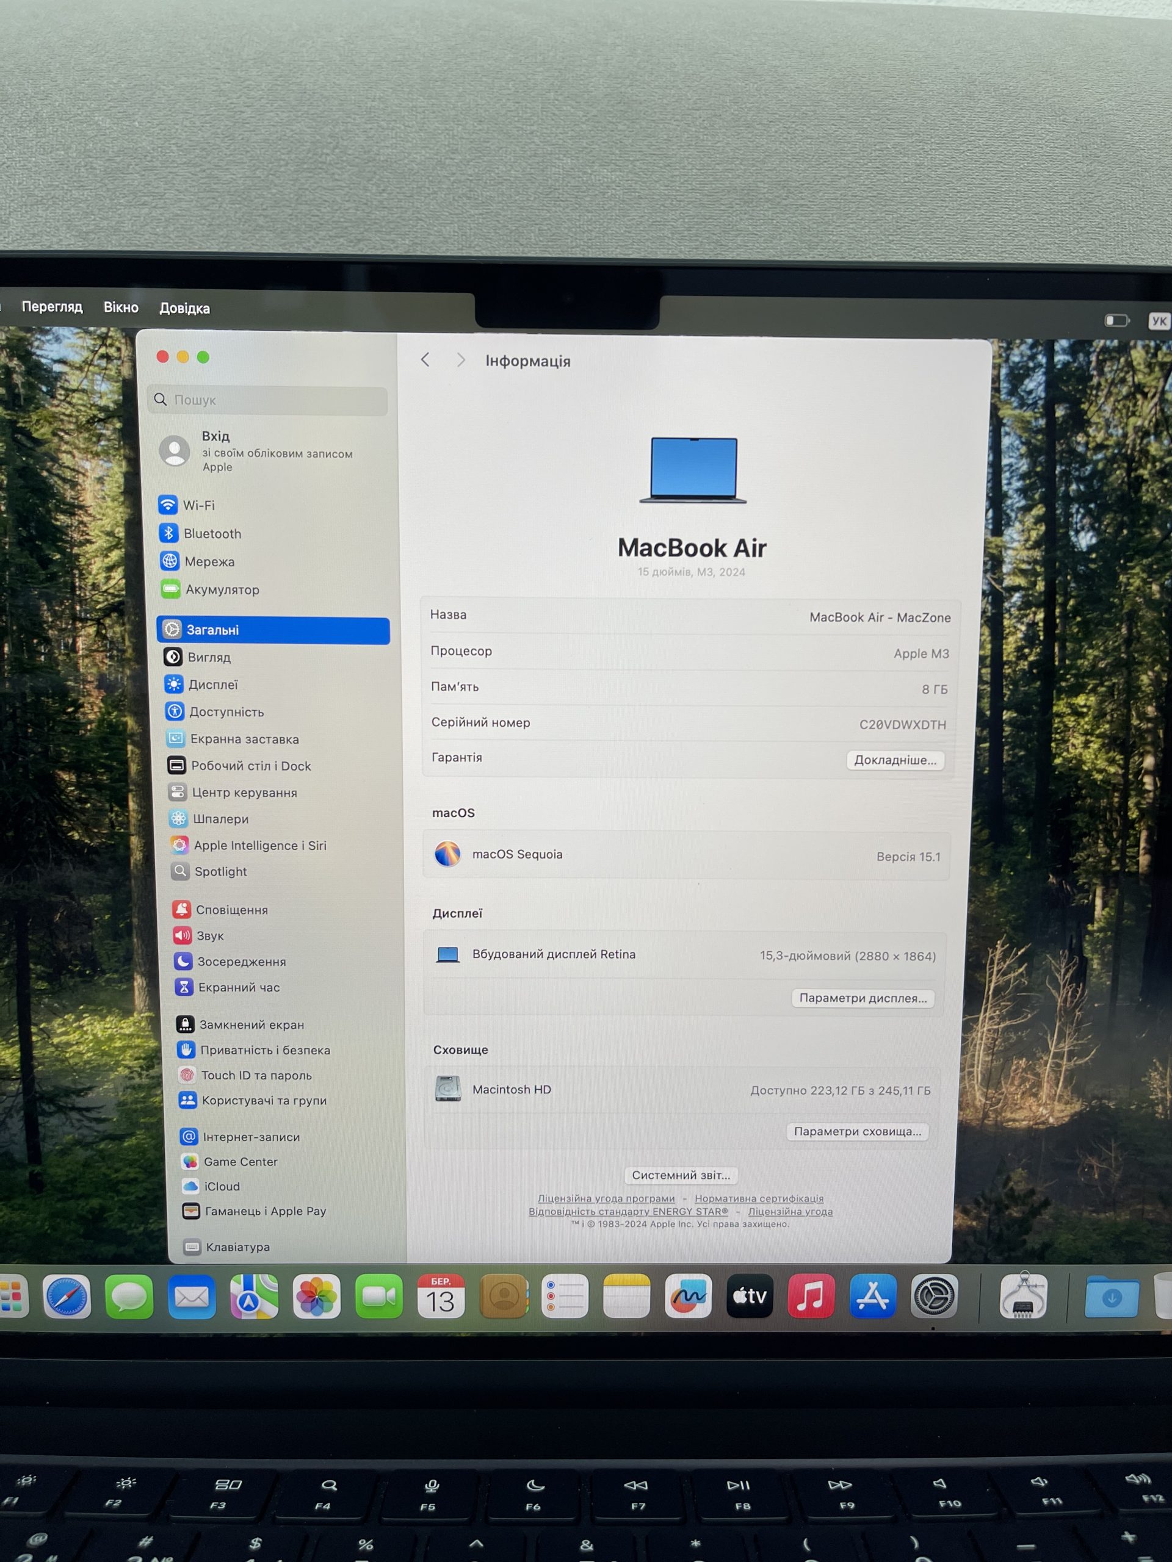Open Замкнений екран settings
The image size is (1172, 1562).
pyautogui.click(x=241, y=1024)
